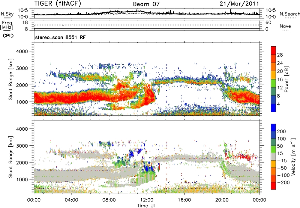Click the 'Velocity [m s-1]' colorbar label

tap(293, 157)
